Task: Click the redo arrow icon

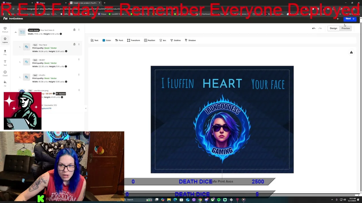Action: (x=320, y=28)
